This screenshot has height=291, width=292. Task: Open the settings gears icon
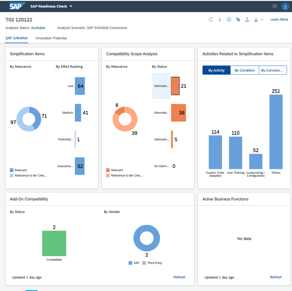238,20
